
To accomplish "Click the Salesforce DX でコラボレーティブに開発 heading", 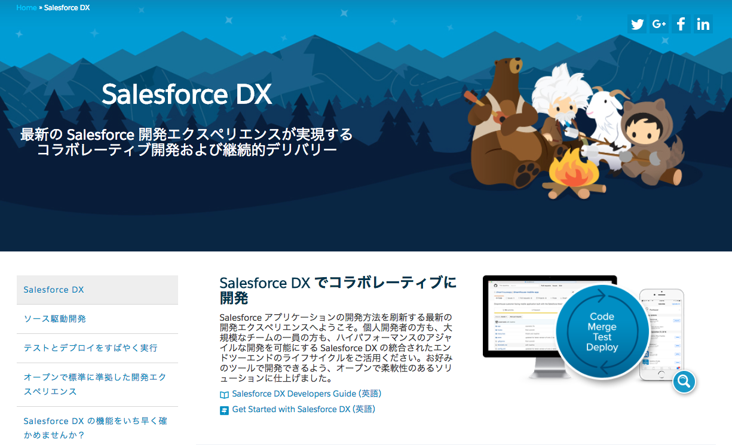I will tap(338, 290).
